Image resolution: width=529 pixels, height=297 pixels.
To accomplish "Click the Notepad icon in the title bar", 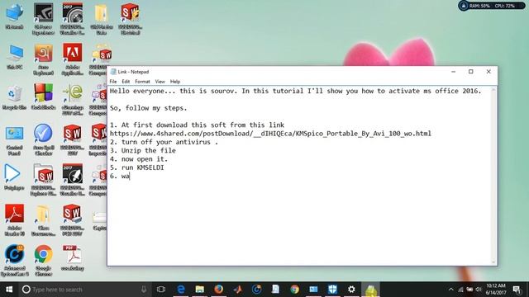I will pyautogui.click(x=113, y=72).
